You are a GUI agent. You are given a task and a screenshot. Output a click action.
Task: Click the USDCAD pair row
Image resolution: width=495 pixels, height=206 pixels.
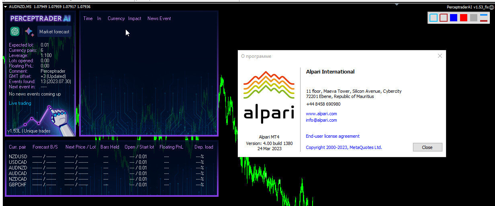coord(111,162)
